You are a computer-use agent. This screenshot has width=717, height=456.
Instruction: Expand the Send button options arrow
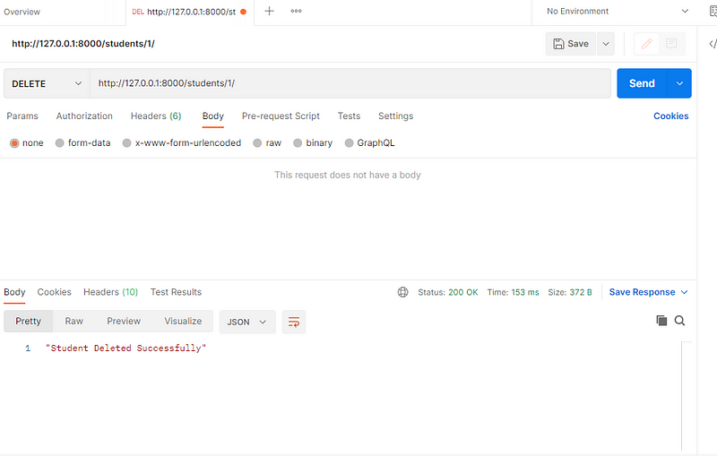pyautogui.click(x=679, y=83)
